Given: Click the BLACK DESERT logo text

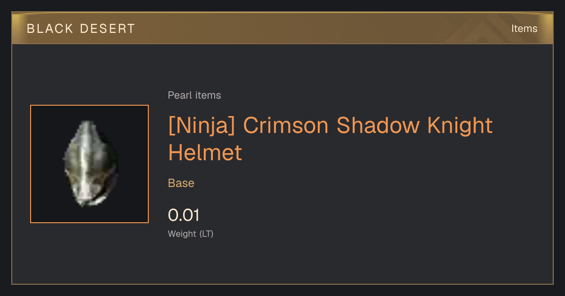Looking at the screenshot, I should click(x=81, y=29).
